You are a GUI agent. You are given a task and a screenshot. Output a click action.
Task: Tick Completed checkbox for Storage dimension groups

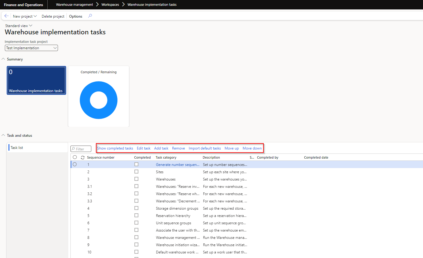tap(137, 208)
